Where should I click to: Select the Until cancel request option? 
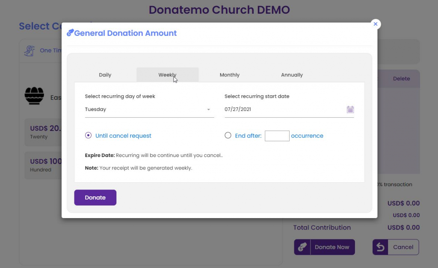pyautogui.click(x=88, y=136)
